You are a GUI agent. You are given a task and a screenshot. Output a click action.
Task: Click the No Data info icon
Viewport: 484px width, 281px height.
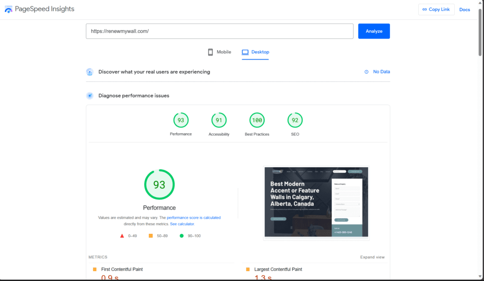coord(366,72)
